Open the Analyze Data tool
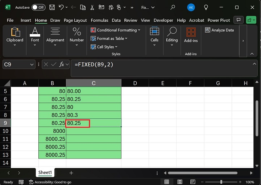 click(x=220, y=30)
